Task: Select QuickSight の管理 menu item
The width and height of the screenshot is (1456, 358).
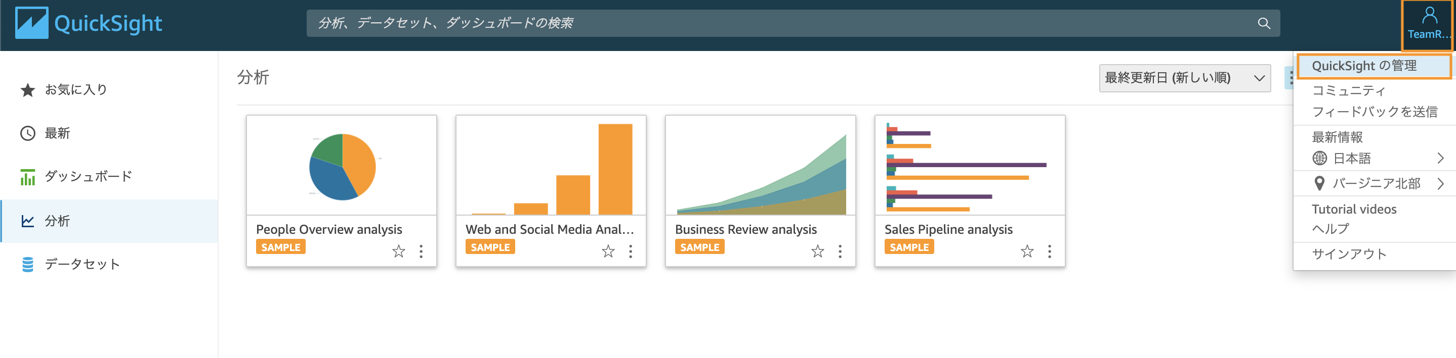Action: (1364, 66)
